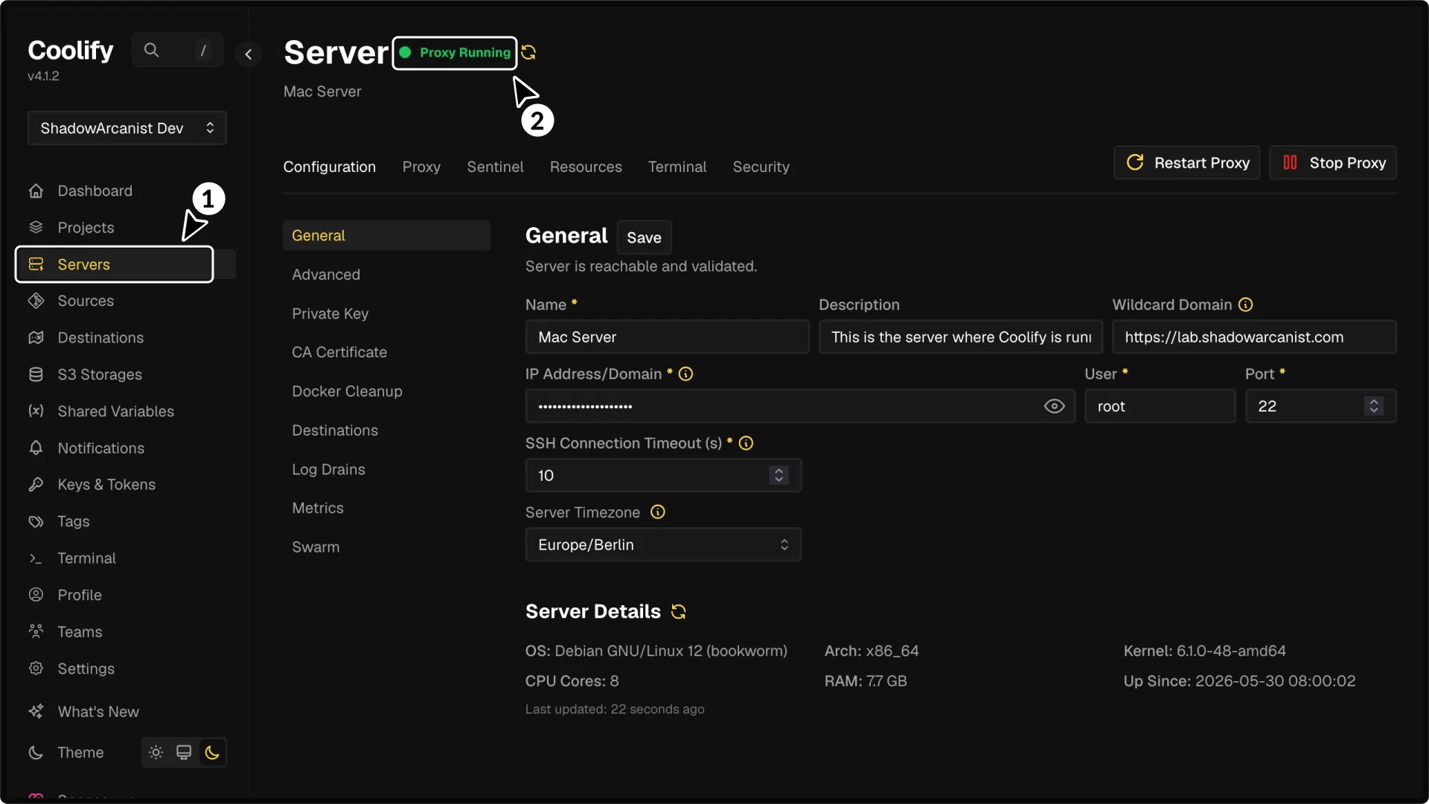The image size is (1429, 804).
Task: Save the General settings
Action: point(644,237)
